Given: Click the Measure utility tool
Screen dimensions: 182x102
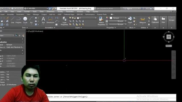Looking at the screenshot, I should click(x=143, y=20).
